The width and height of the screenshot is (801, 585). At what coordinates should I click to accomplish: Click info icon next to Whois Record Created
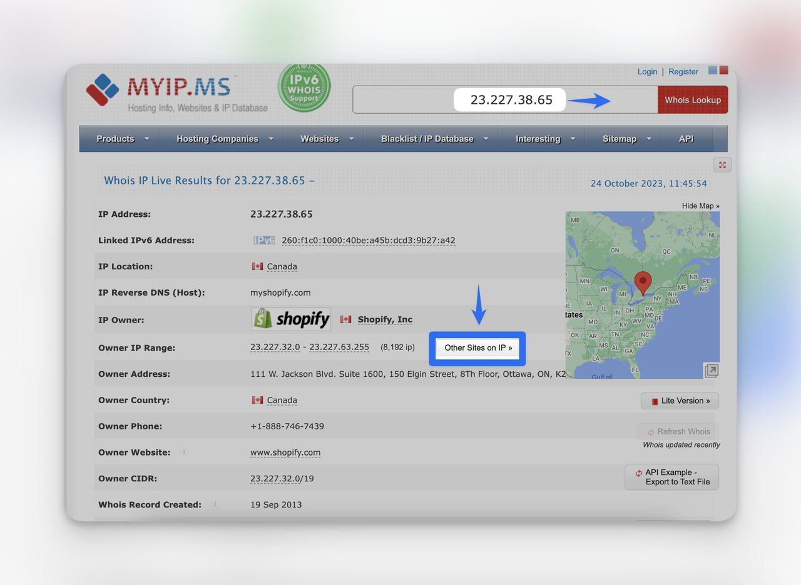coord(215,504)
